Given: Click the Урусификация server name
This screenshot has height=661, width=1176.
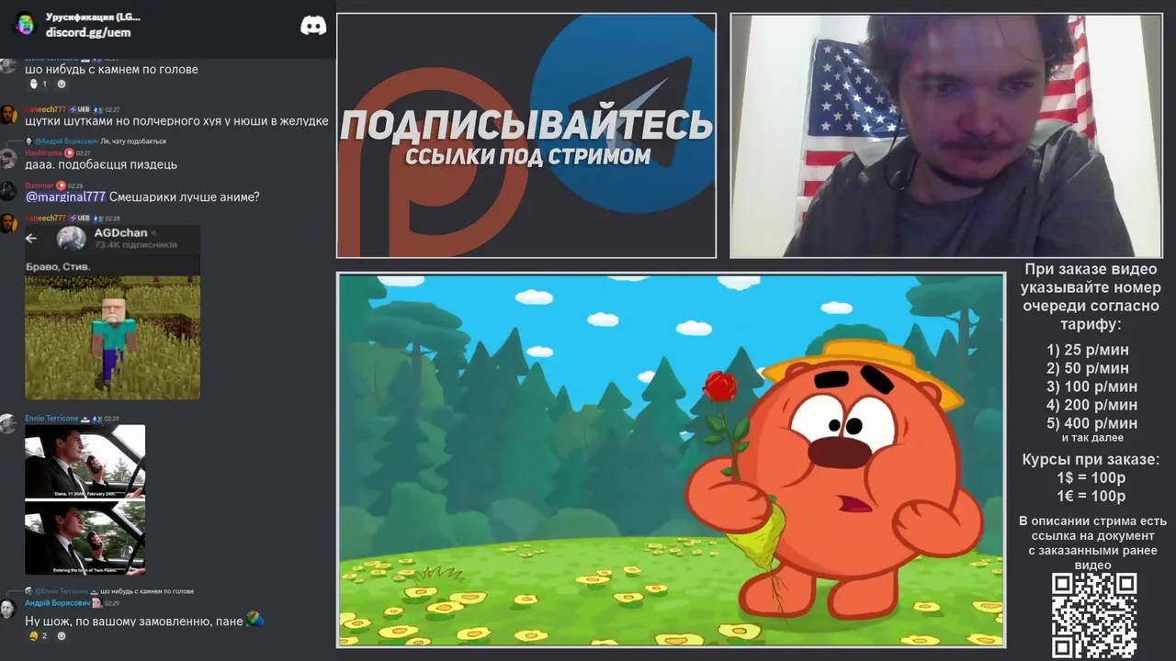Looking at the screenshot, I should click(x=93, y=17).
